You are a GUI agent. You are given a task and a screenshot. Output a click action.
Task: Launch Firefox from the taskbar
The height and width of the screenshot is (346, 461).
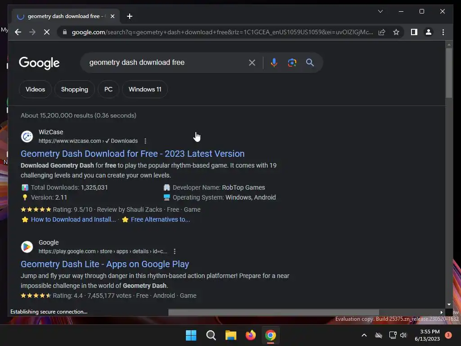click(250, 335)
